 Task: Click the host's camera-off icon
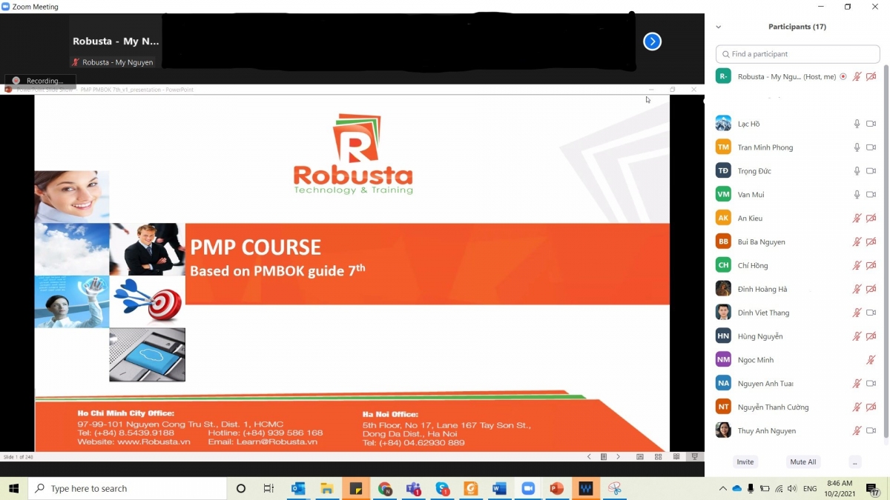click(871, 76)
